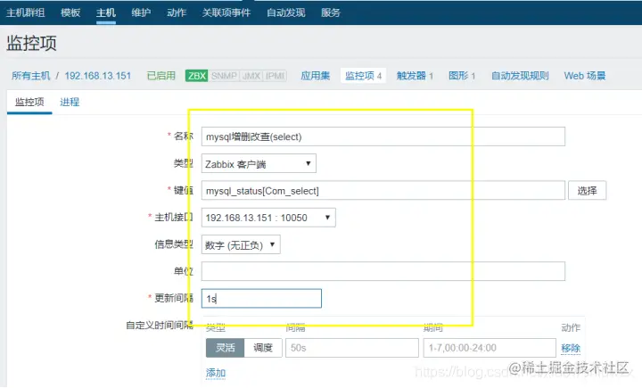Click the 50s interval input field

[352, 348]
